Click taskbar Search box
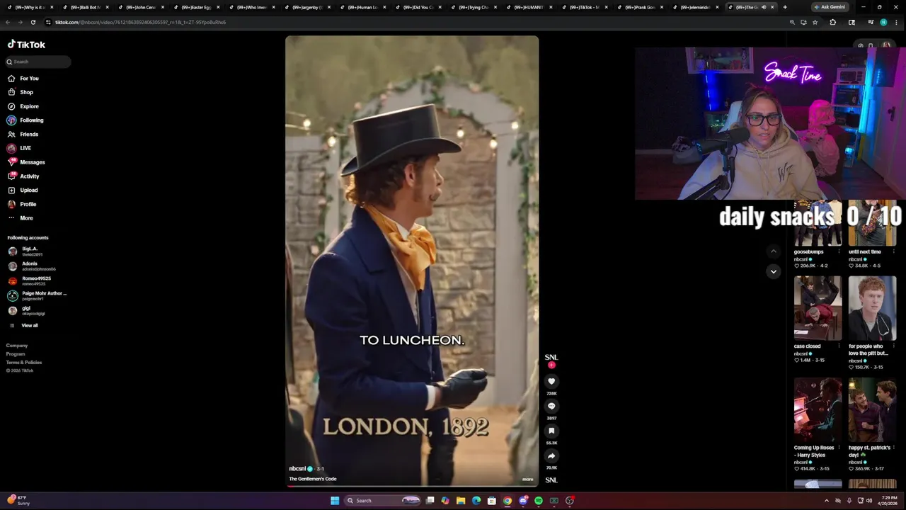The height and width of the screenshot is (510, 906). (x=382, y=501)
